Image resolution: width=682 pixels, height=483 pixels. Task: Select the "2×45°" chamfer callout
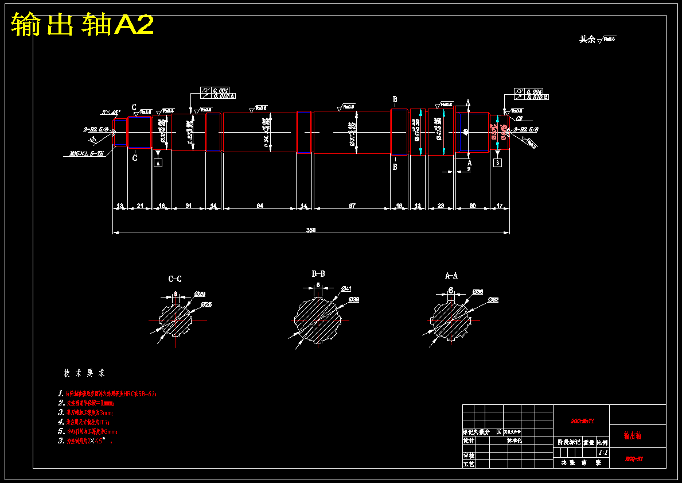(111, 112)
